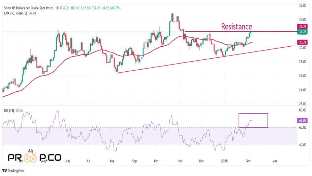Click the 68.06 value in RSI legend
The height and width of the screenshot is (176, 312).
(19, 110)
